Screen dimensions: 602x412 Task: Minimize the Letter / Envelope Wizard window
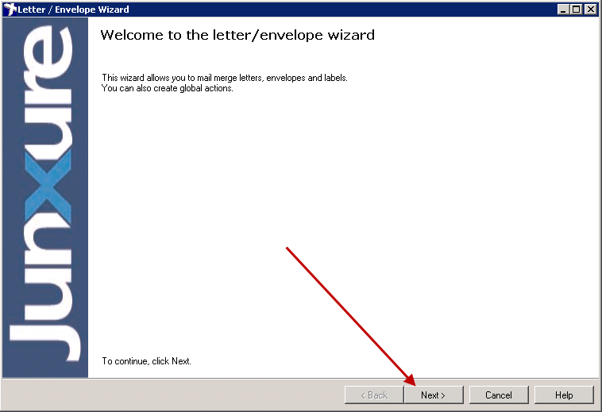coord(563,10)
